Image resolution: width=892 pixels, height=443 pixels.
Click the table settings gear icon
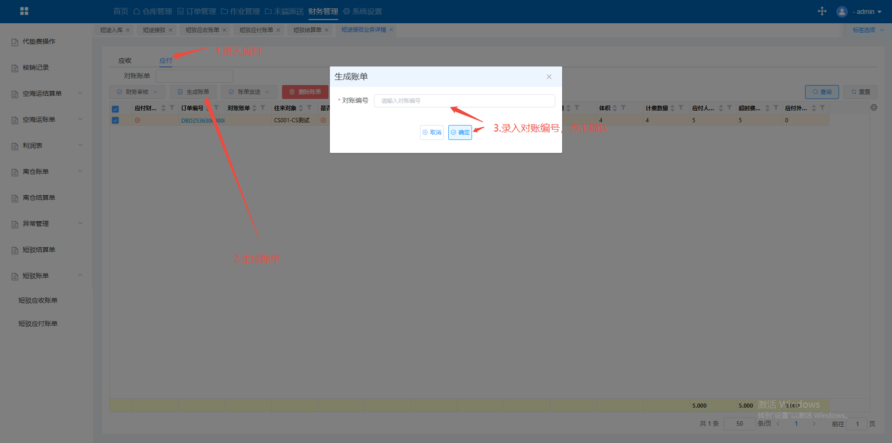pyautogui.click(x=874, y=108)
